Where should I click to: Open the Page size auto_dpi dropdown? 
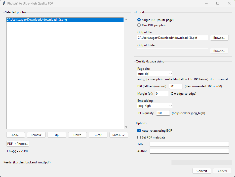tap(155, 74)
